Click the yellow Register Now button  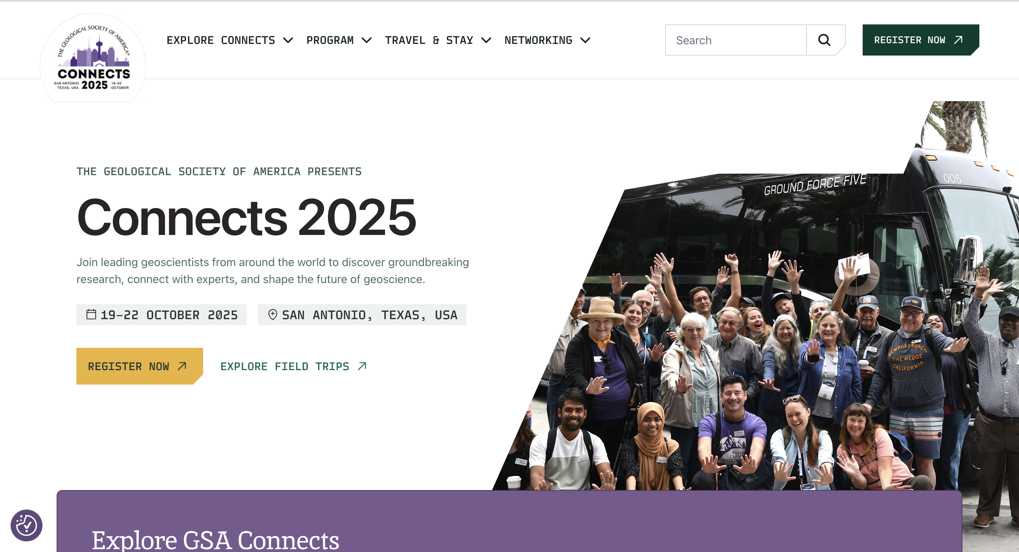pyautogui.click(x=140, y=366)
